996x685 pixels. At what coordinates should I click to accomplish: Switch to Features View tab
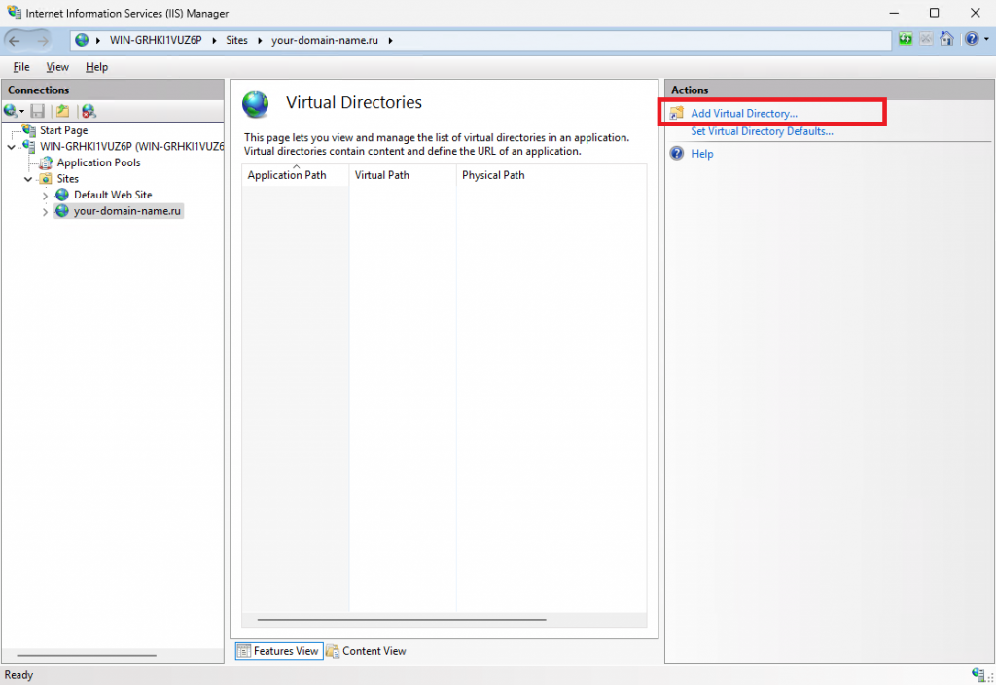(279, 651)
